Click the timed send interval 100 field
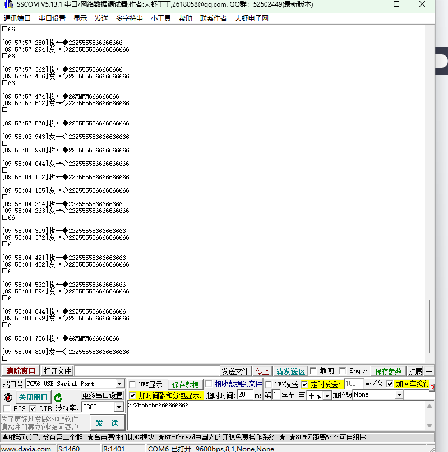Screen dimensions: 448x452 click(353, 384)
